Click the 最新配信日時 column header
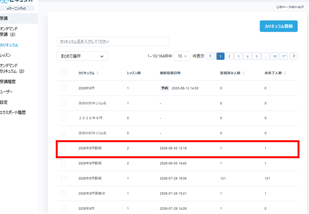Viewport: 309px width, 214px height. click(x=170, y=73)
